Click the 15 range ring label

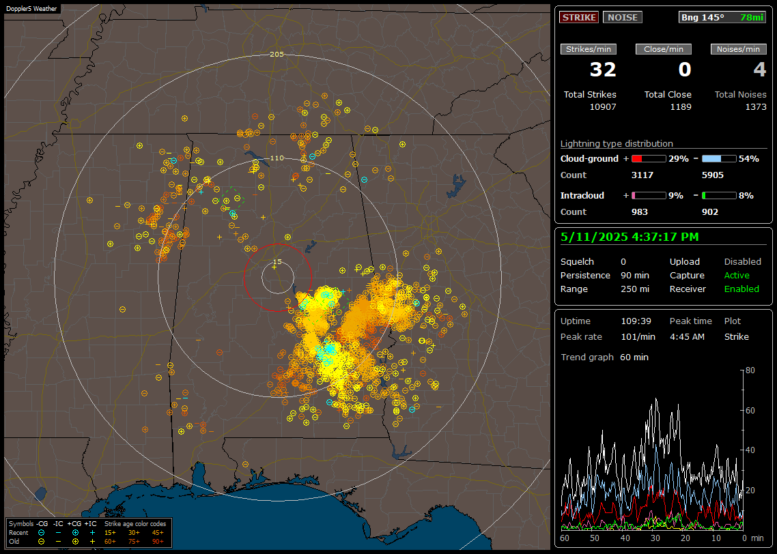(x=277, y=262)
